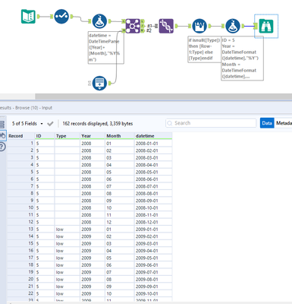
Task: Select the cell '2008-01-01' in datetime column
Action: pos(153,144)
